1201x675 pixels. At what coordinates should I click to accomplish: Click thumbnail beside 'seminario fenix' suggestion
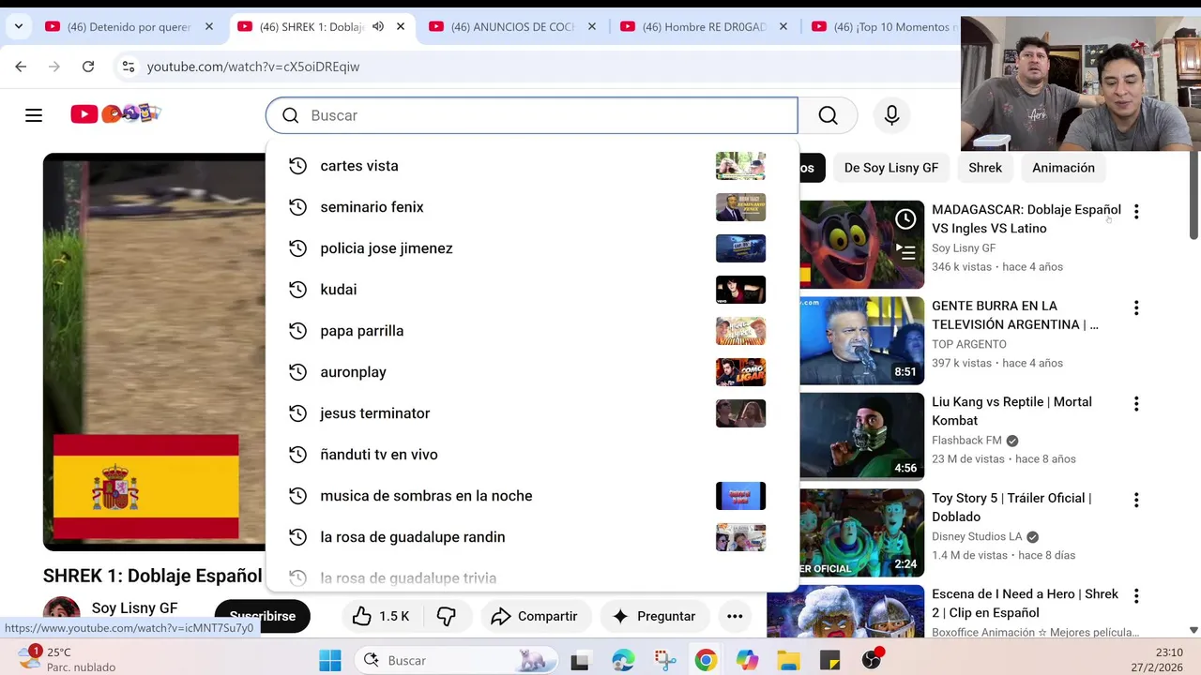740,207
